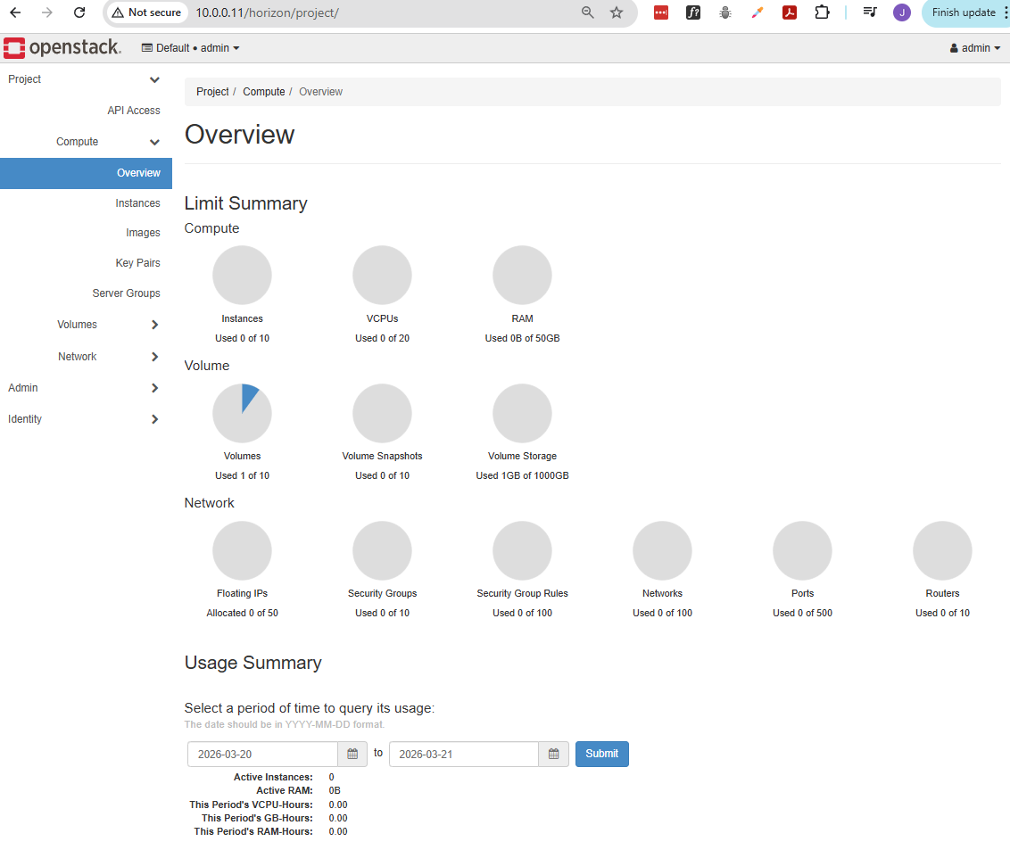Image resolution: width=1010 pixels, height=850 pixels.
Task: Open calendar picker for start date
Action: [352, 755]
